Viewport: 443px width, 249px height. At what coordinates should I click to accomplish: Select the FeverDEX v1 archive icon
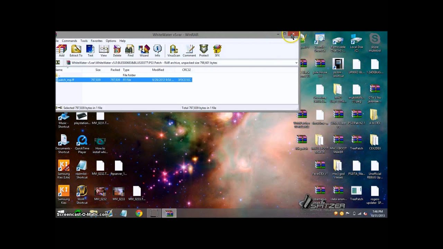[x=320, y=168]
